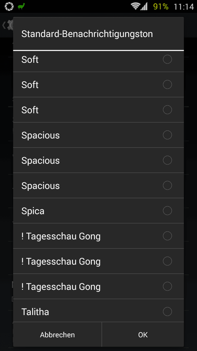This screenshot has height=351, width=197.
Task: Tap the topmost Tagesschau Gong entry label
Action: point(61,236)
